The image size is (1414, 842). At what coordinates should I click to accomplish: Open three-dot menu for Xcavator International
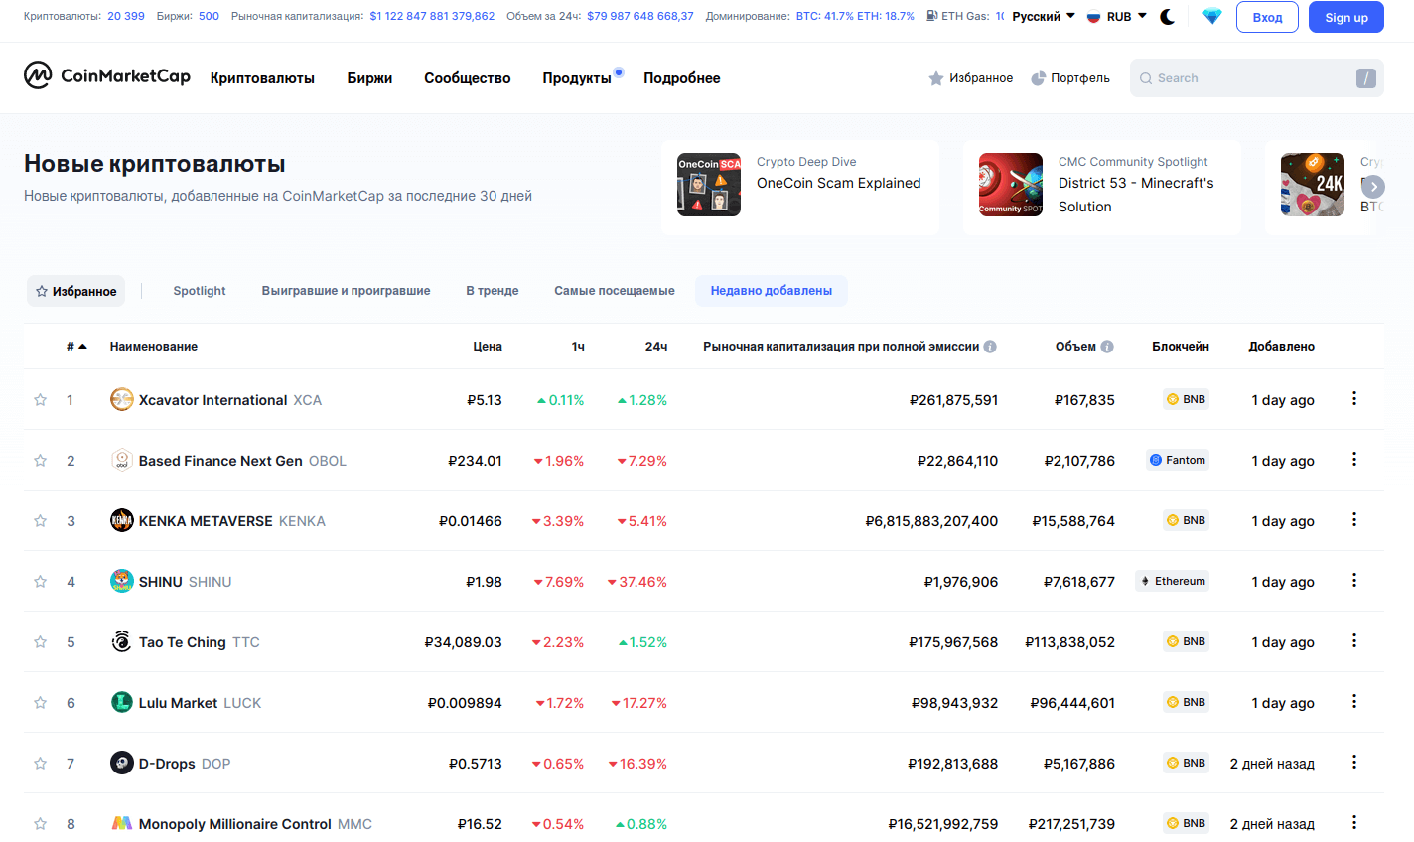pyautogui.click(x=1353, y=399)
